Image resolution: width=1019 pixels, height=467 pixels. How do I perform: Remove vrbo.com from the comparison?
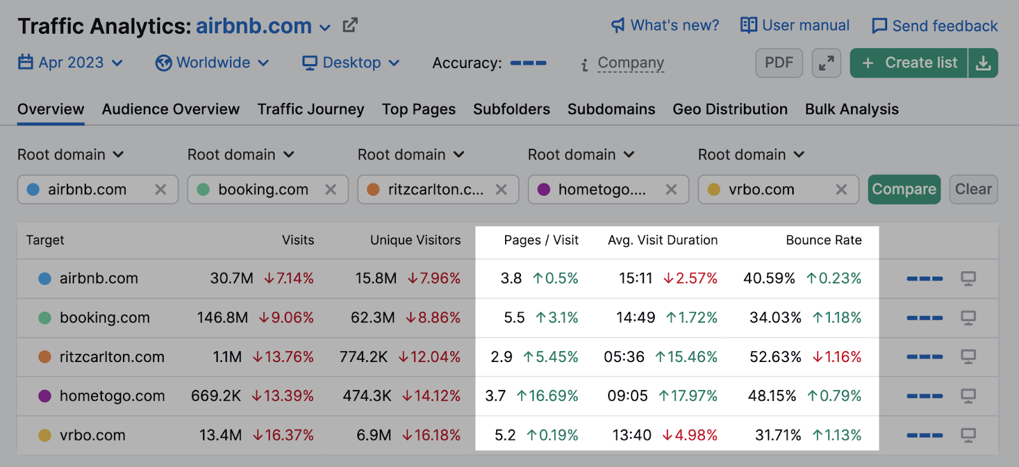click(x=841, y=190)
